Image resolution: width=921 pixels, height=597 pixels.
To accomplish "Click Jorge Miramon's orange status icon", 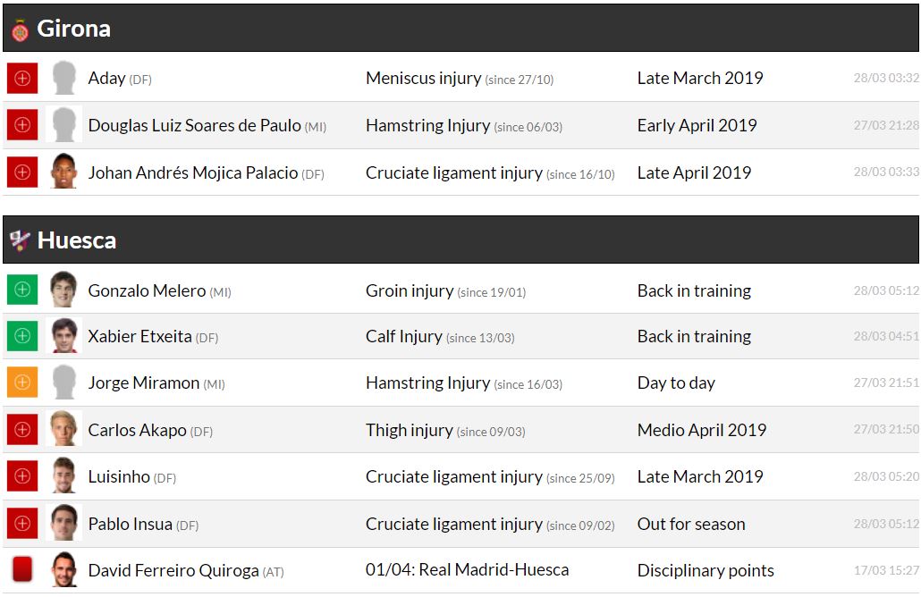I will [x=22, y=383].
